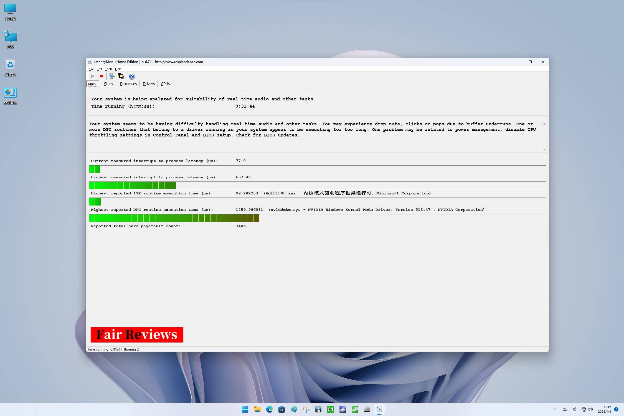Switch to the Drivers tab

(149, 84)
